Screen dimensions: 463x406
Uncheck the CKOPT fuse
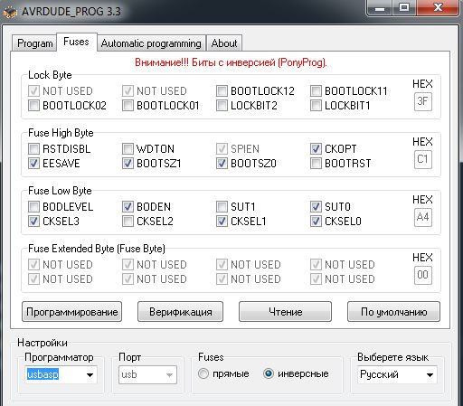point(316,148)
